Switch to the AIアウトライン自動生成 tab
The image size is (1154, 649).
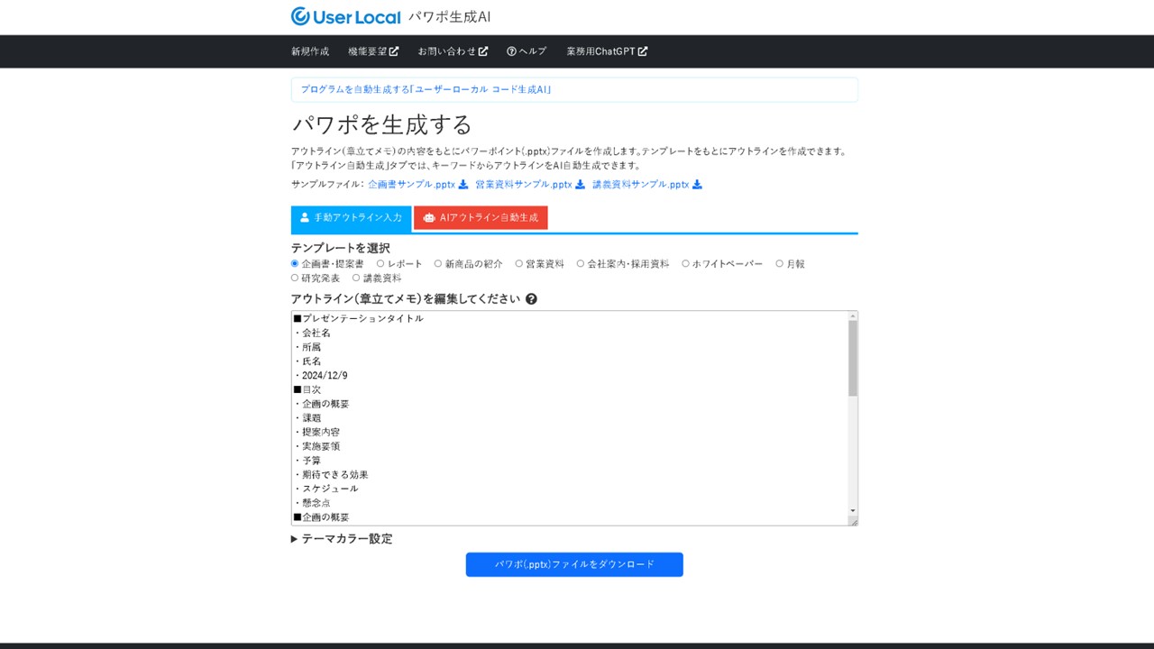pyautogui.click(x=480, y=217)
